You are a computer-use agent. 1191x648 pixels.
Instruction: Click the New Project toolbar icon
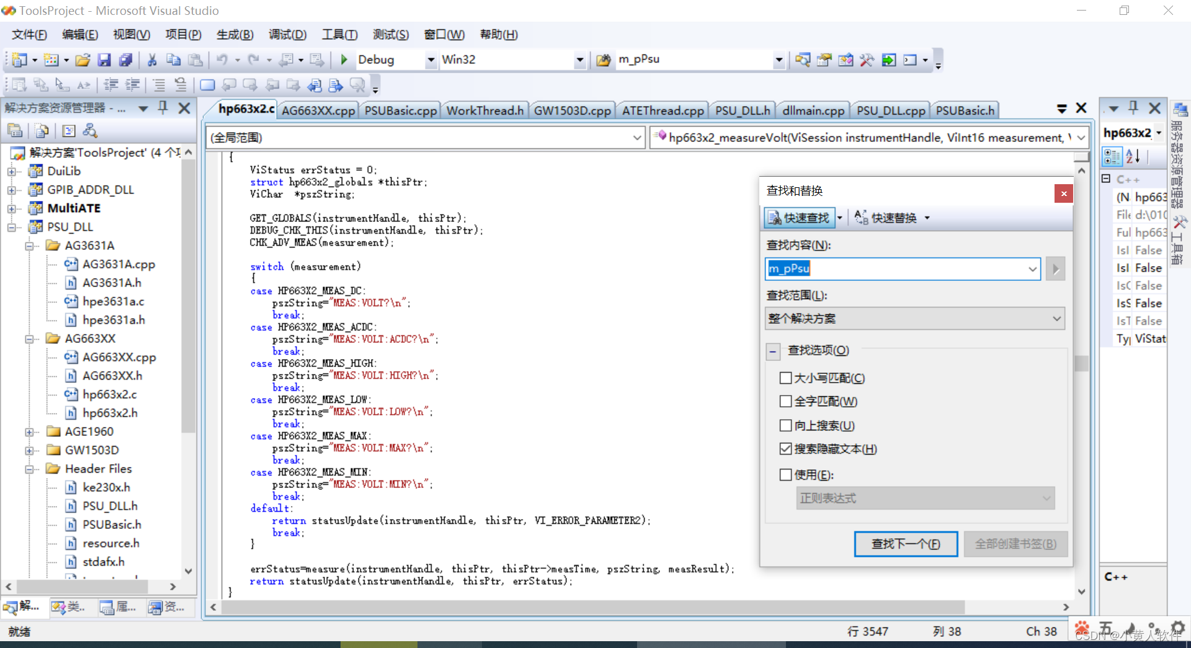[x=19, y=60]
